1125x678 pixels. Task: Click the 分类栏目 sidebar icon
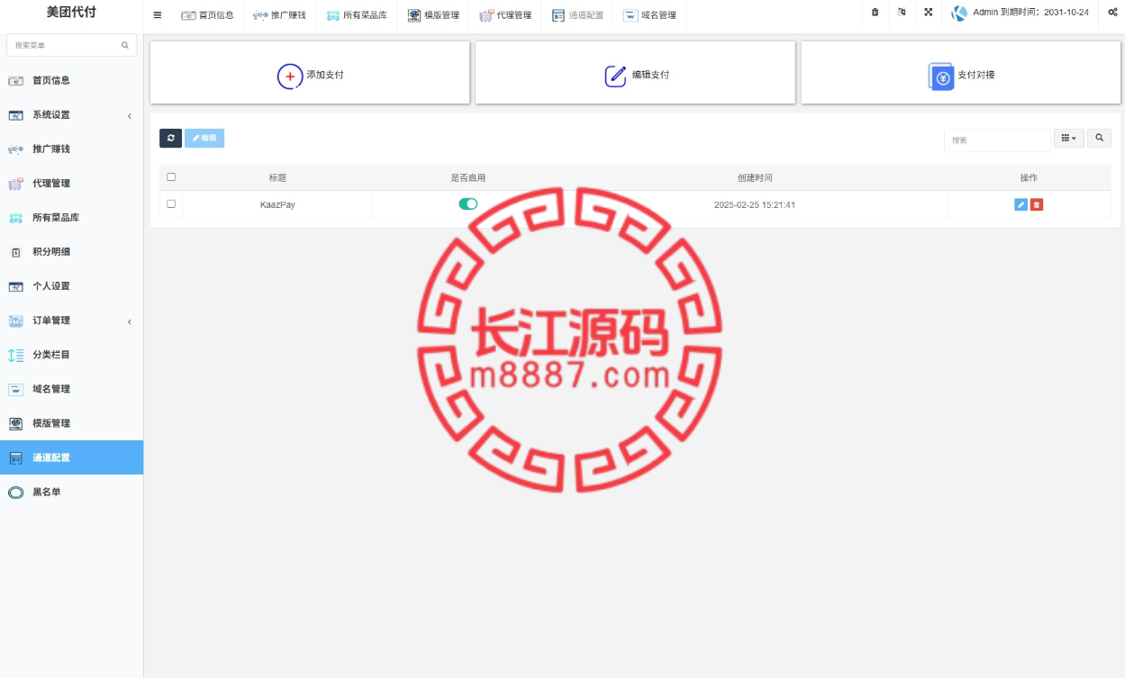(15, 355)
